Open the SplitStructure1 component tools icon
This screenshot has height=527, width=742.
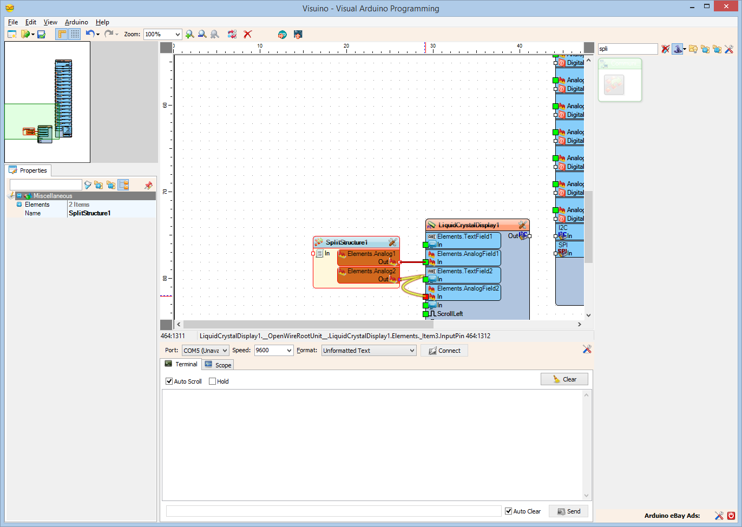pyautogui.click(x=392, y=242)
